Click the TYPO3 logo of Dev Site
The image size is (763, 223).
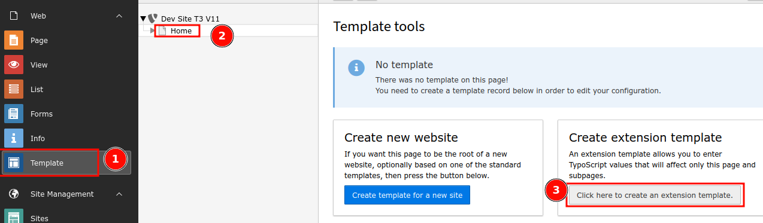pyautogui.click(x=153, y=19)
